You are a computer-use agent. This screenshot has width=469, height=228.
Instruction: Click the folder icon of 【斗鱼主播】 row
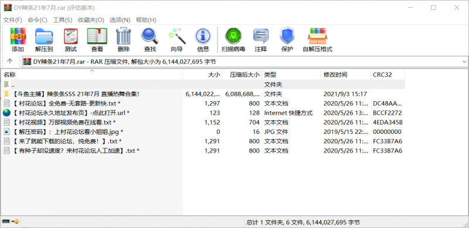click(x=6, y=94)
